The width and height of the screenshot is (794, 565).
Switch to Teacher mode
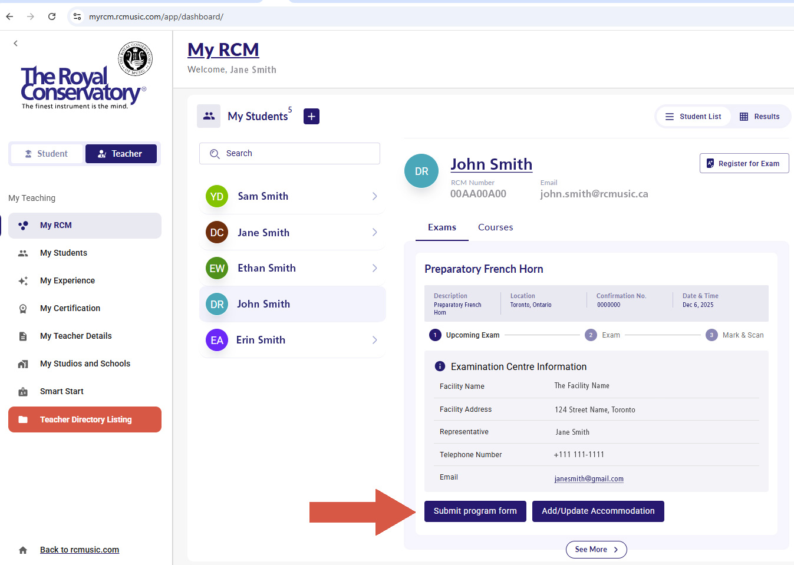pyautogui.click(x=121, y=153)
